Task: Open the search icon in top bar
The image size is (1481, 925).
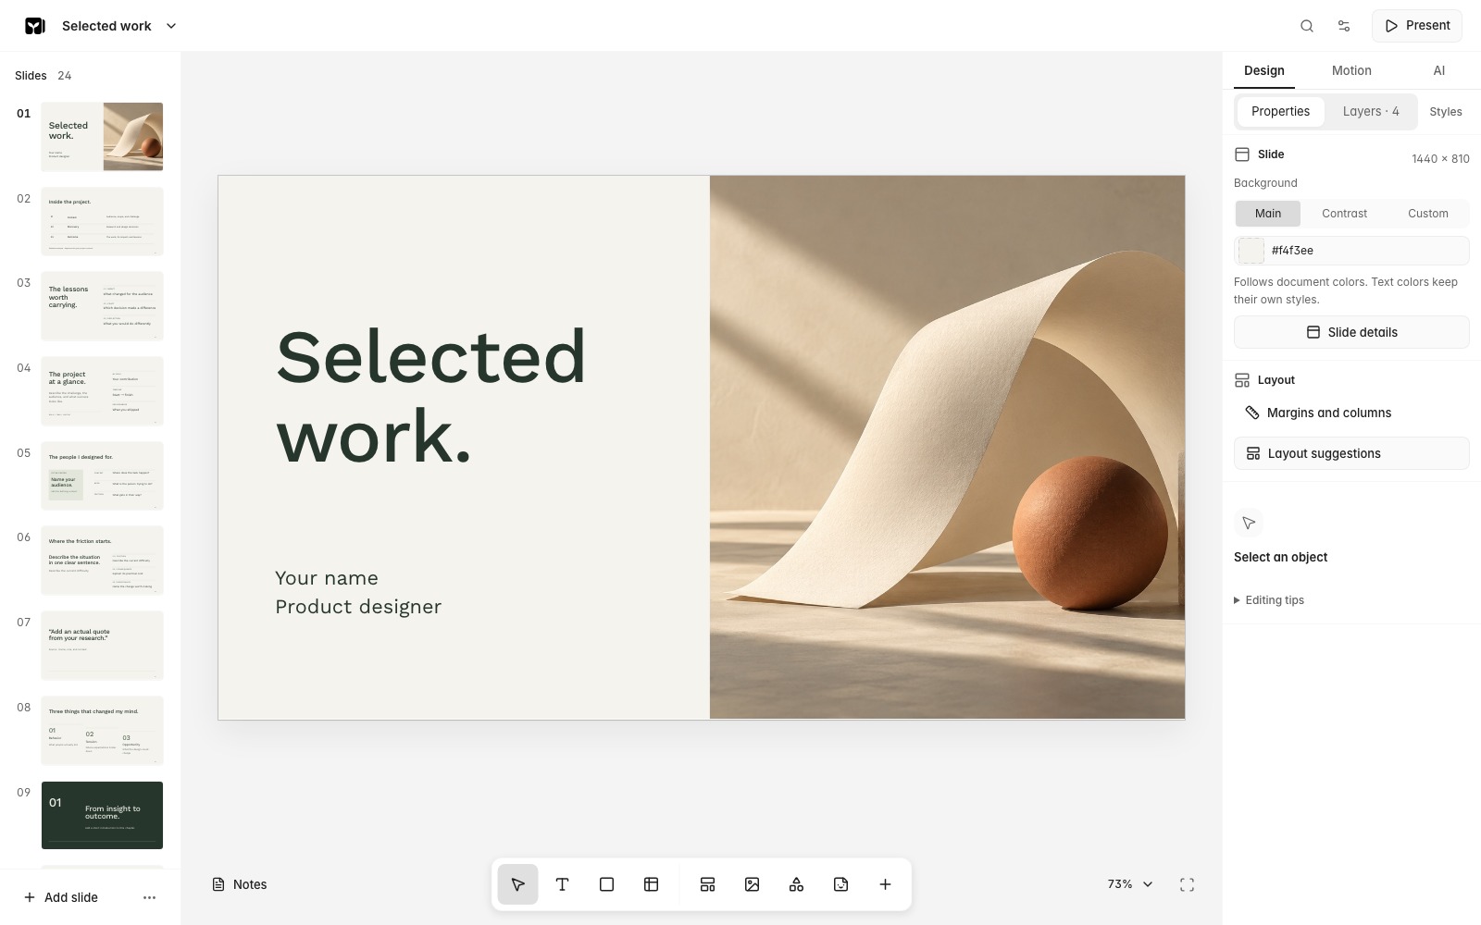Action: [1307, 26]
